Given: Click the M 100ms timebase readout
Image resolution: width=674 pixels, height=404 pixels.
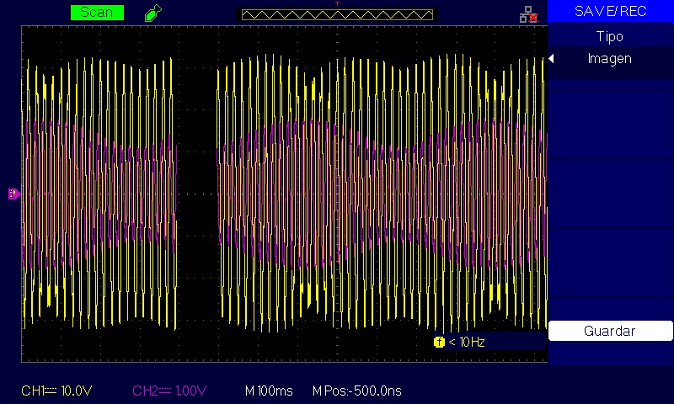Looking at the screenshot, I should (269, 391).
